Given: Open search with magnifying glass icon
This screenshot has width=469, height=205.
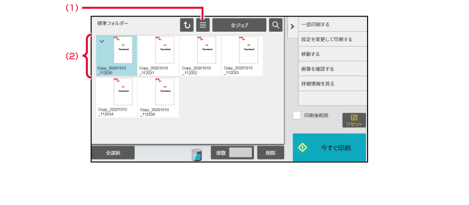Looking at the screenshot, I should pos(276,25).
